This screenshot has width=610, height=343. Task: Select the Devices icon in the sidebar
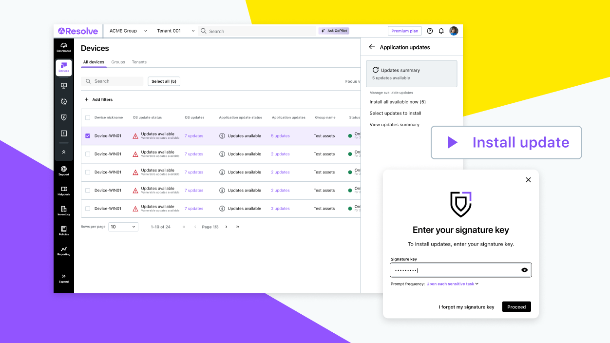[64, 67]
